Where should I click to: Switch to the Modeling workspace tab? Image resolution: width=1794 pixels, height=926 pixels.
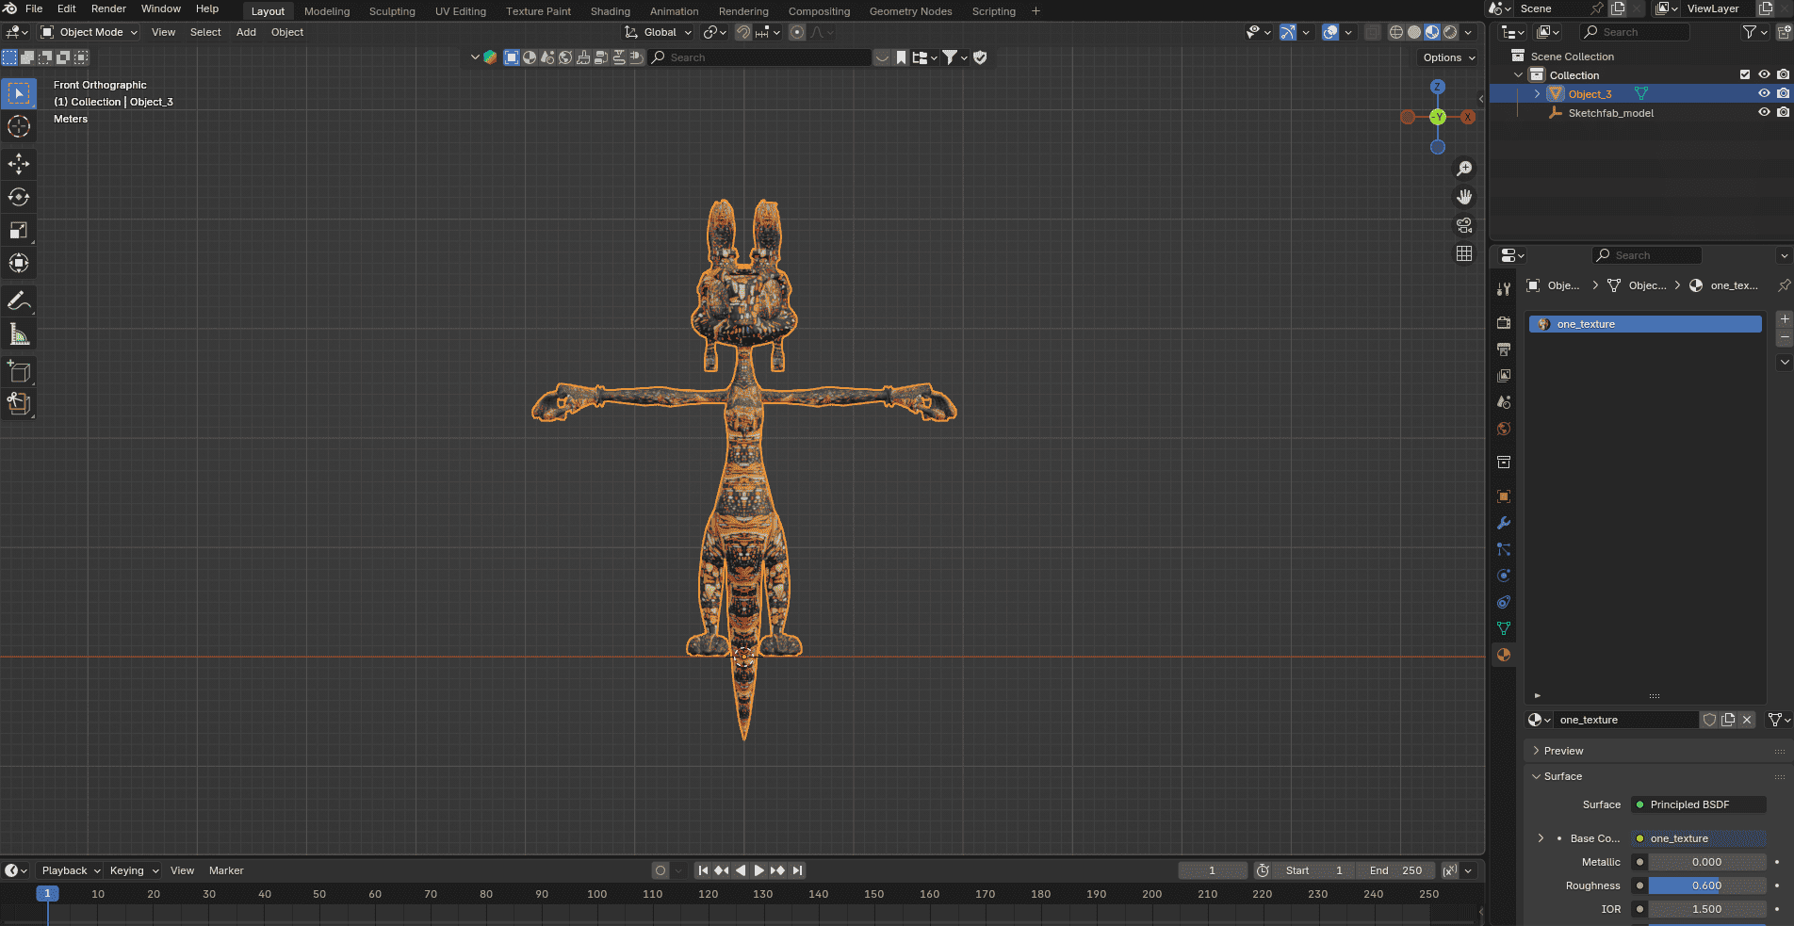(x=327, y=11)
